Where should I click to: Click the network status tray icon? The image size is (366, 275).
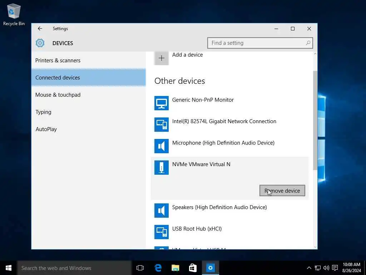point(317,268)
